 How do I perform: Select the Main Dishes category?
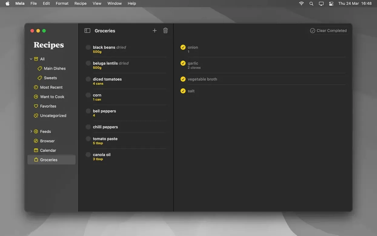[51, 68]
